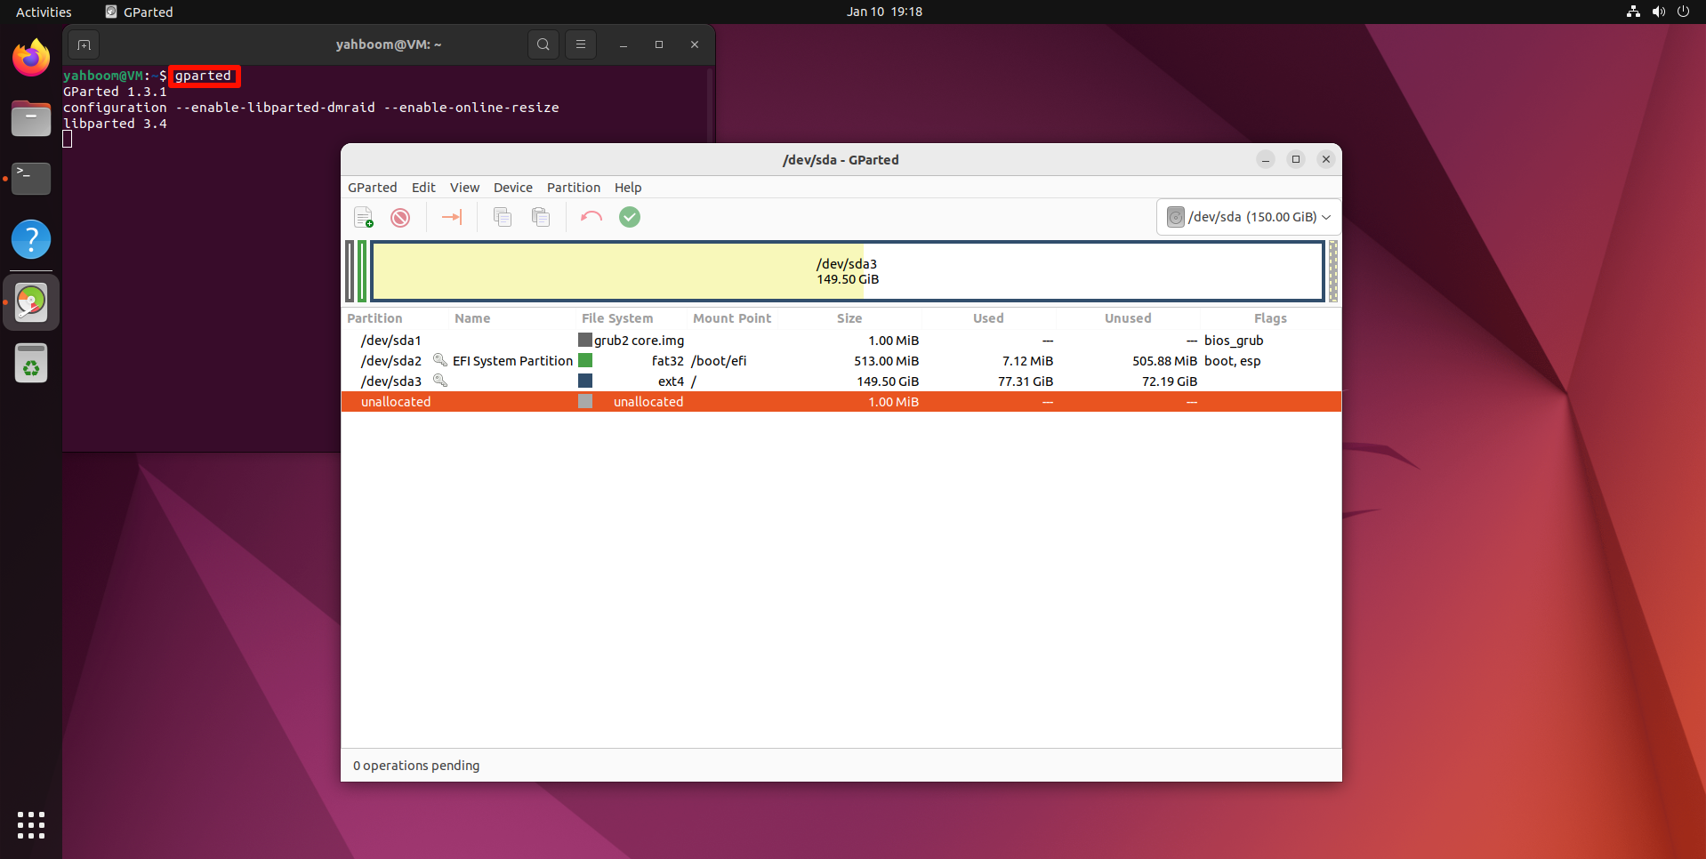Click the Paste partition toolbar icon
The height and width of the screenshot is (859, 1706).
point(541,217)
